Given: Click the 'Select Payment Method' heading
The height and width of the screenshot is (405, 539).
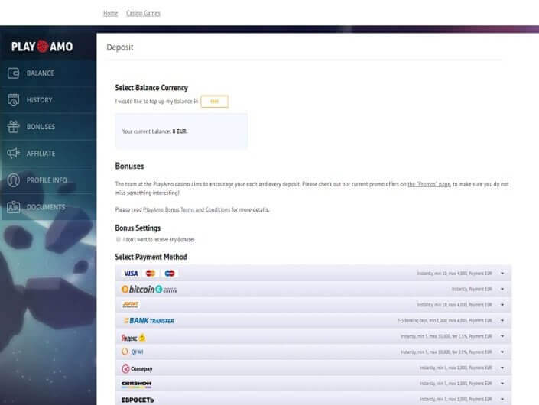Looking at the screenshot, I should coord(151,257).
